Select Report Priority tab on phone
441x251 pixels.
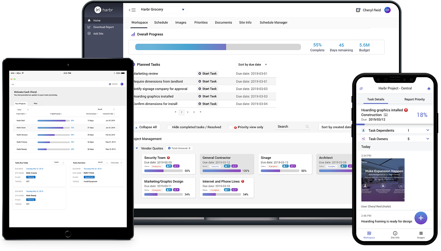click(414, 99)
